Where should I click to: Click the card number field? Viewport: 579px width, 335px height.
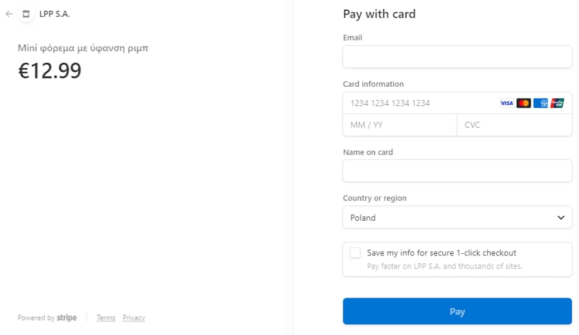tap(420, 103)
